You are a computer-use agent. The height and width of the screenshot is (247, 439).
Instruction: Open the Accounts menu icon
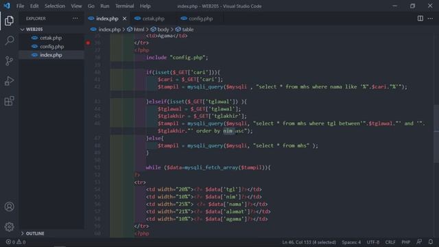click(x=9, y=207)
